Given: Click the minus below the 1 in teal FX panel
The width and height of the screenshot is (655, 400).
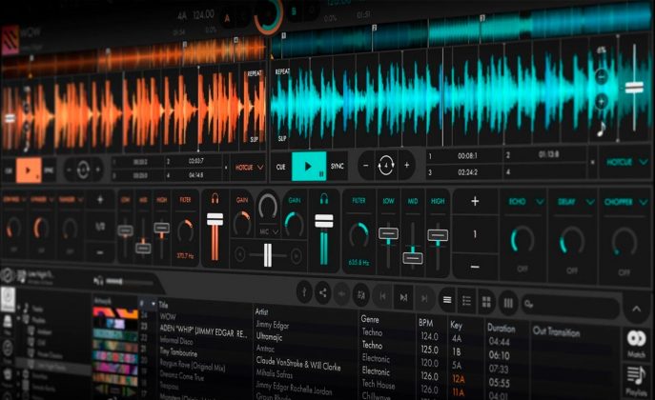Looking at the screenshot, I should (x=475, y=267).
